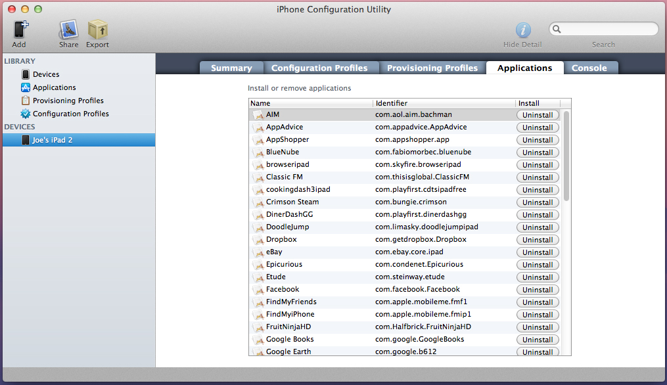
Task: Sort list by Identifier column header
Action: (444, 103)
